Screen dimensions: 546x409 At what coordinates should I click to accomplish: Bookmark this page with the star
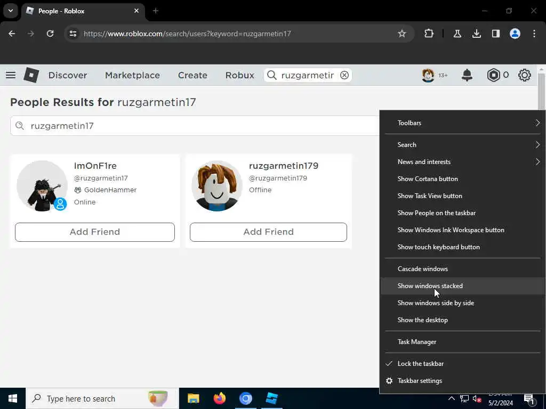pyautogui.click(x=402, y=34)
